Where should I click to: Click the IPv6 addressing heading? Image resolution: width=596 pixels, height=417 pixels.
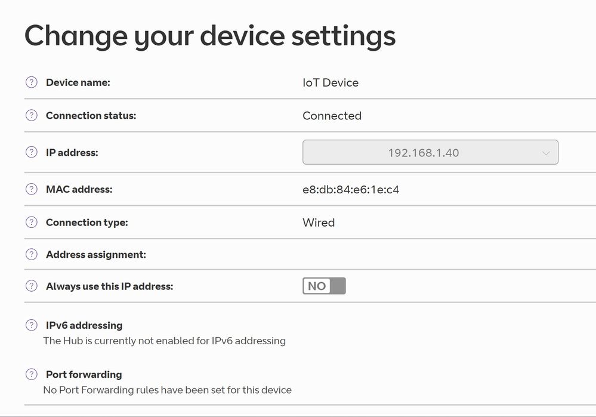84,325
